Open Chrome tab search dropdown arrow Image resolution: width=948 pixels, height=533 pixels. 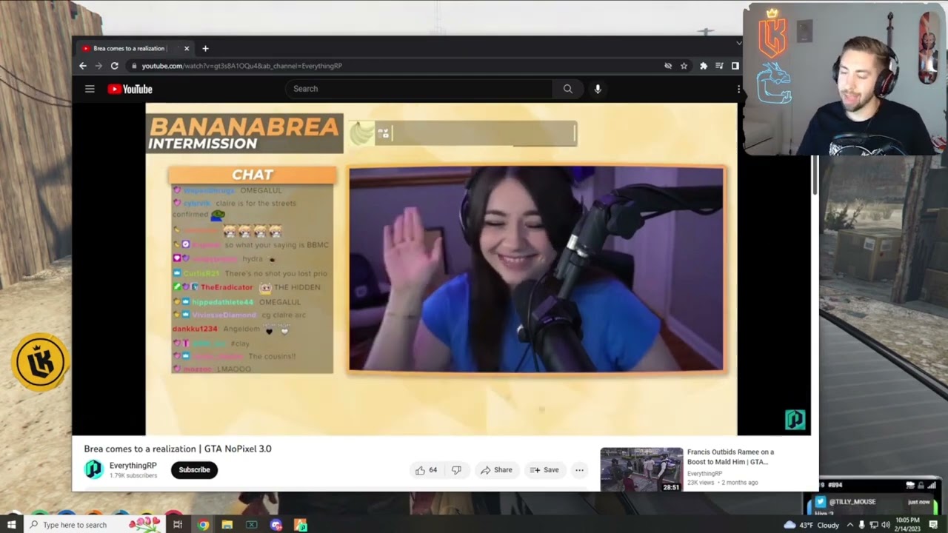click(x=738, y=43)
